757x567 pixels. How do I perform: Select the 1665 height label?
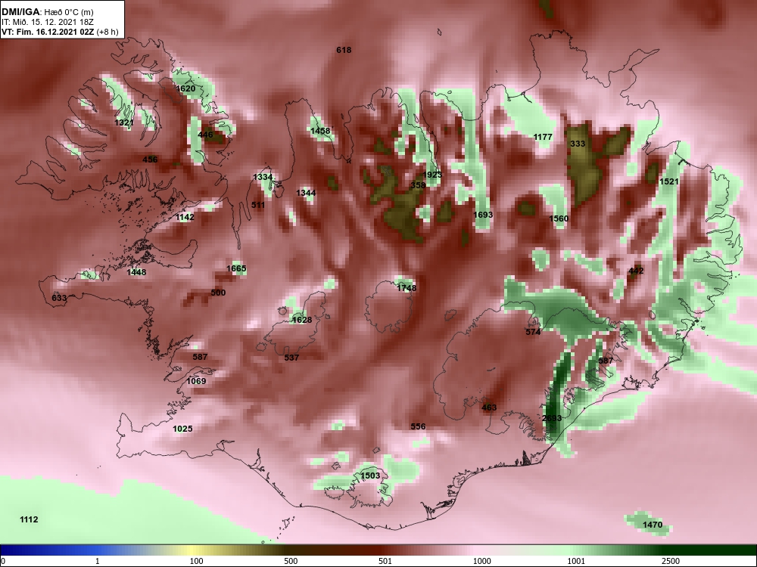tap(236, 269)
